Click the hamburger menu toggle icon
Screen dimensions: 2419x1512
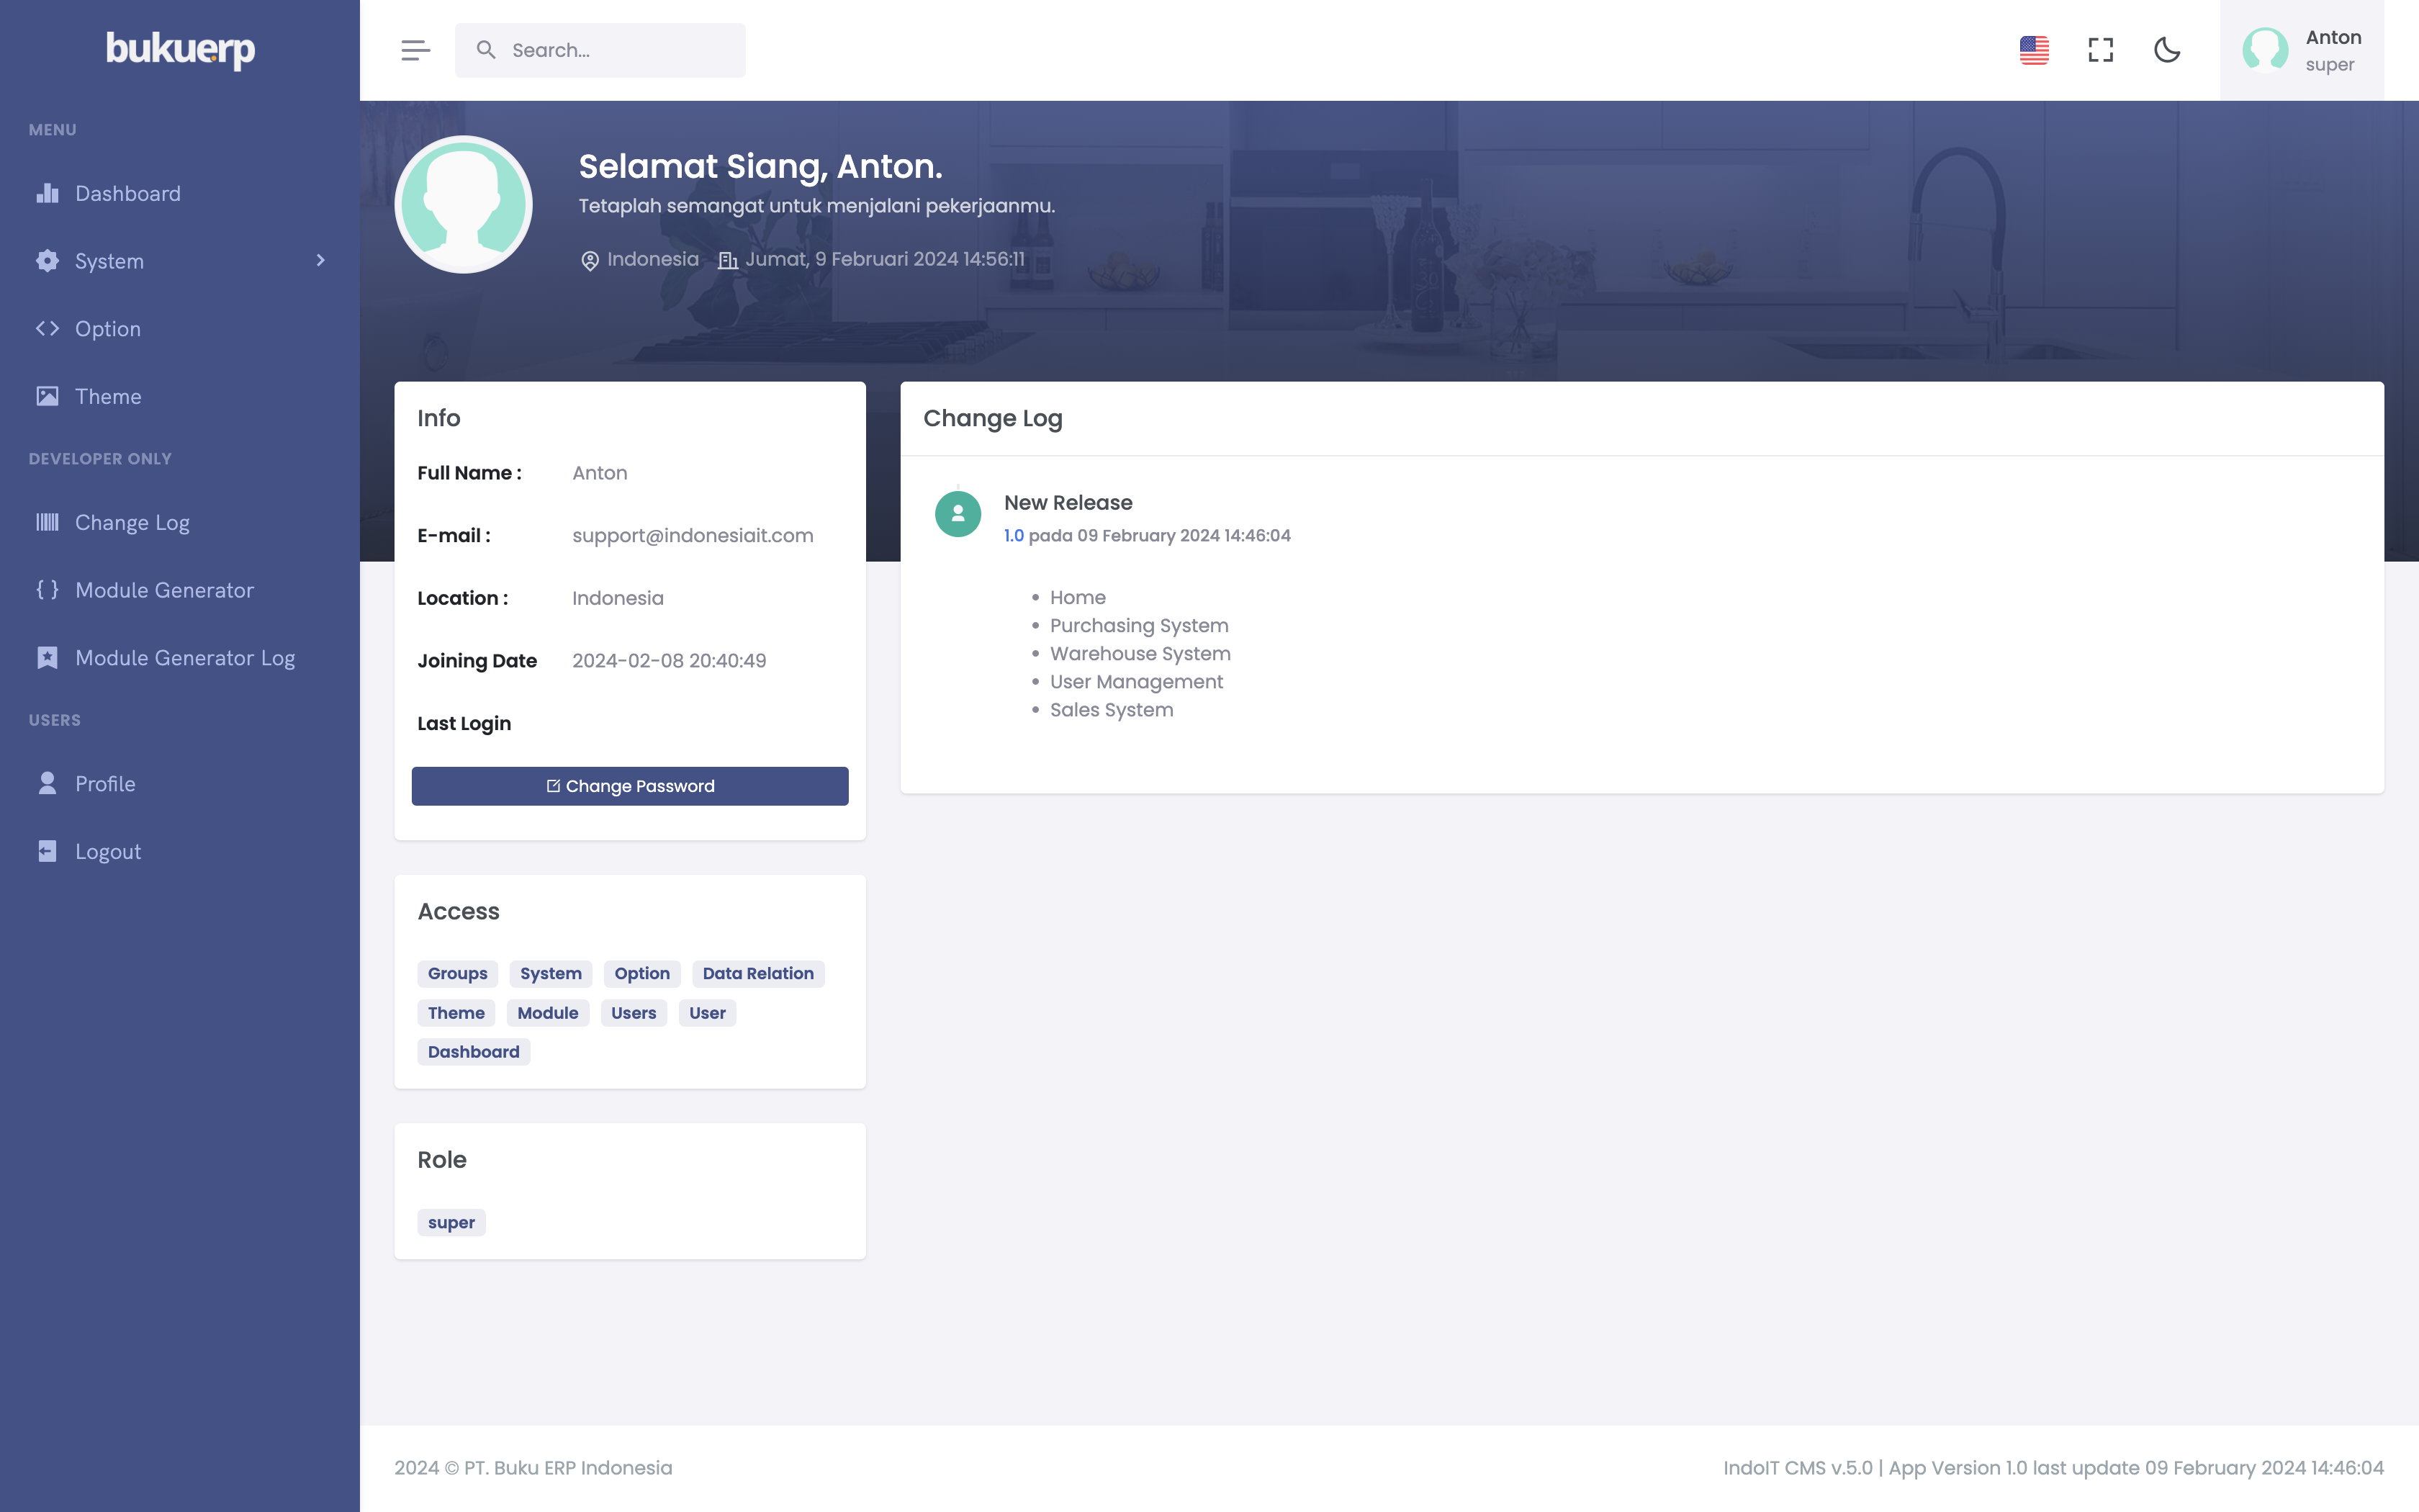[x=415, y=50]
